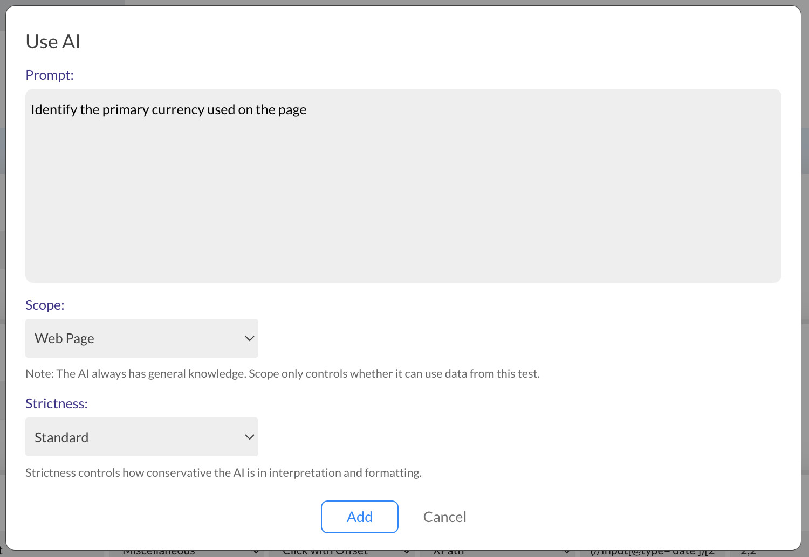Viewport: 809px width, 557px height.
Task: Click the Add button to confirm
Action: [359, 517]
